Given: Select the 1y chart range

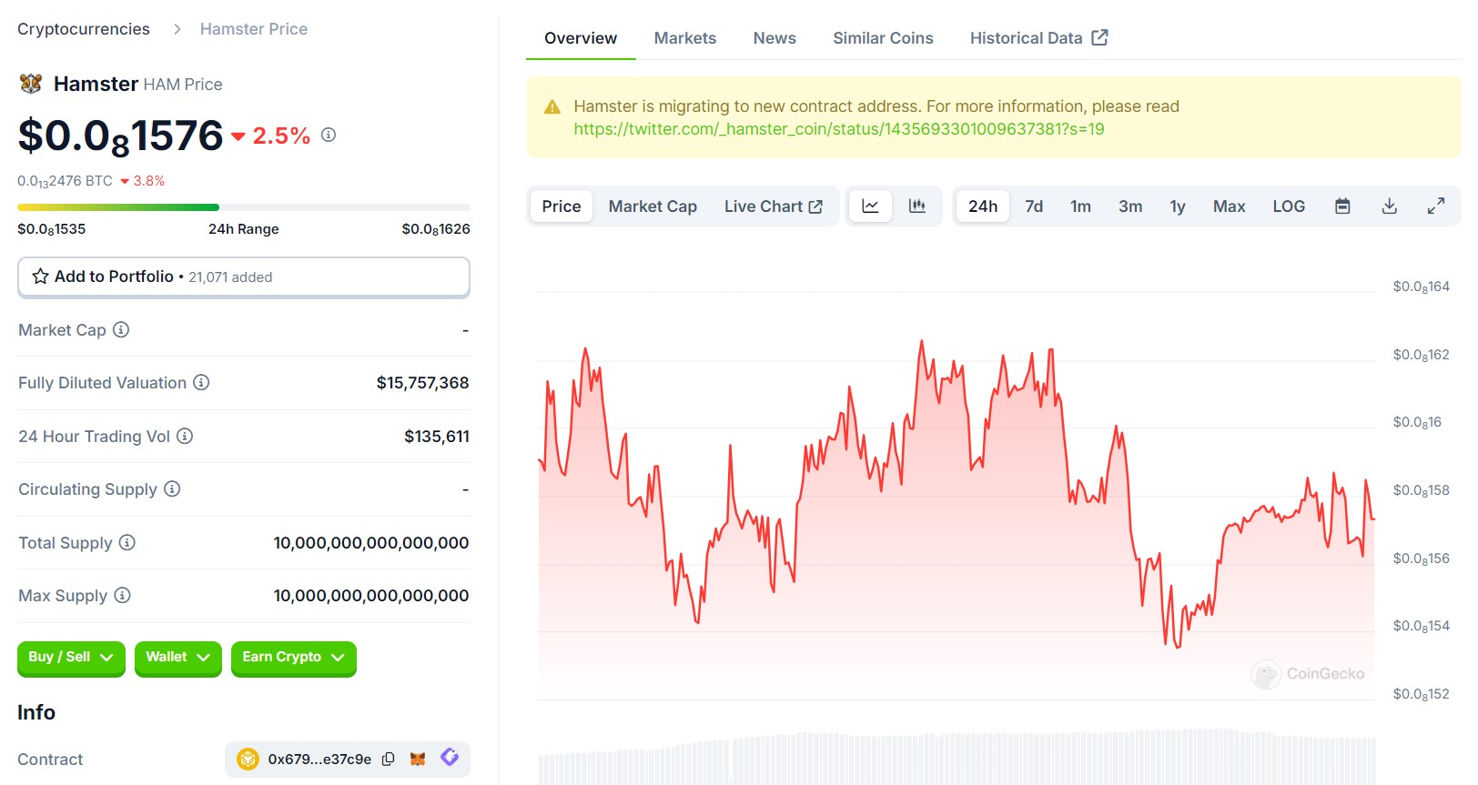Looking at the screenshot, I should (x=1178, y=206).
